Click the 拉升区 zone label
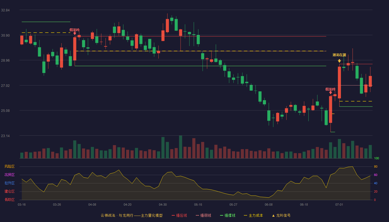 [x=9, y=183]
